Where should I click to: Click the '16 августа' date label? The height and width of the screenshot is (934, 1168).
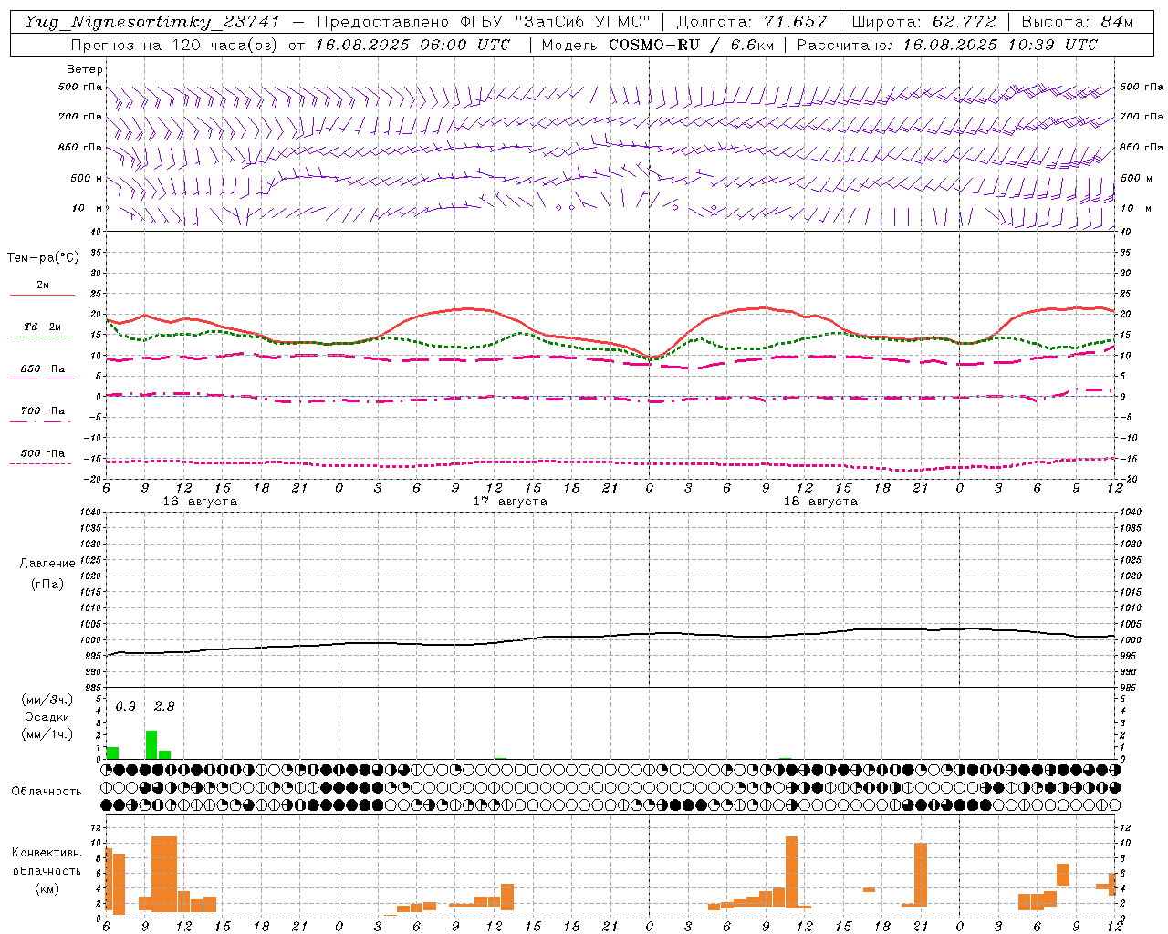[200, 502]
